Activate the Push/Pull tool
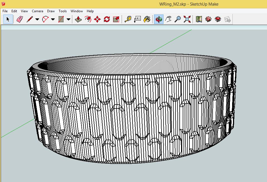Image resolution: width=267 pixels, height=182 pixels. coord(78,19)
